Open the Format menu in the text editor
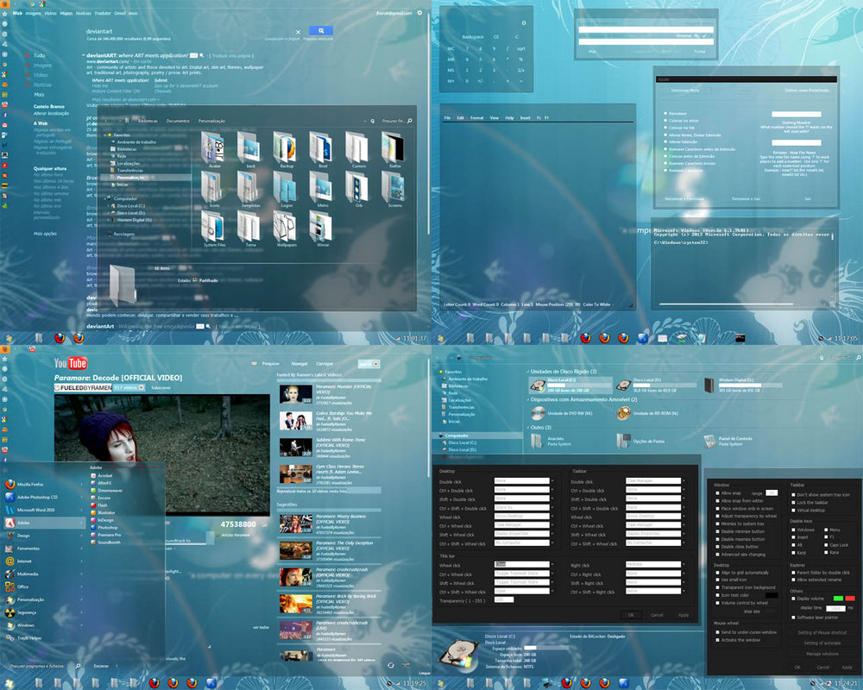This screenshot has width=863, height=690. (x=477, y=117)
